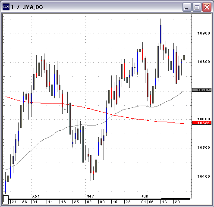The width and height of the screenshot is (214, 207).
Task: Maximize the JYA.DC chart window
Action: [x=197, y=7]
